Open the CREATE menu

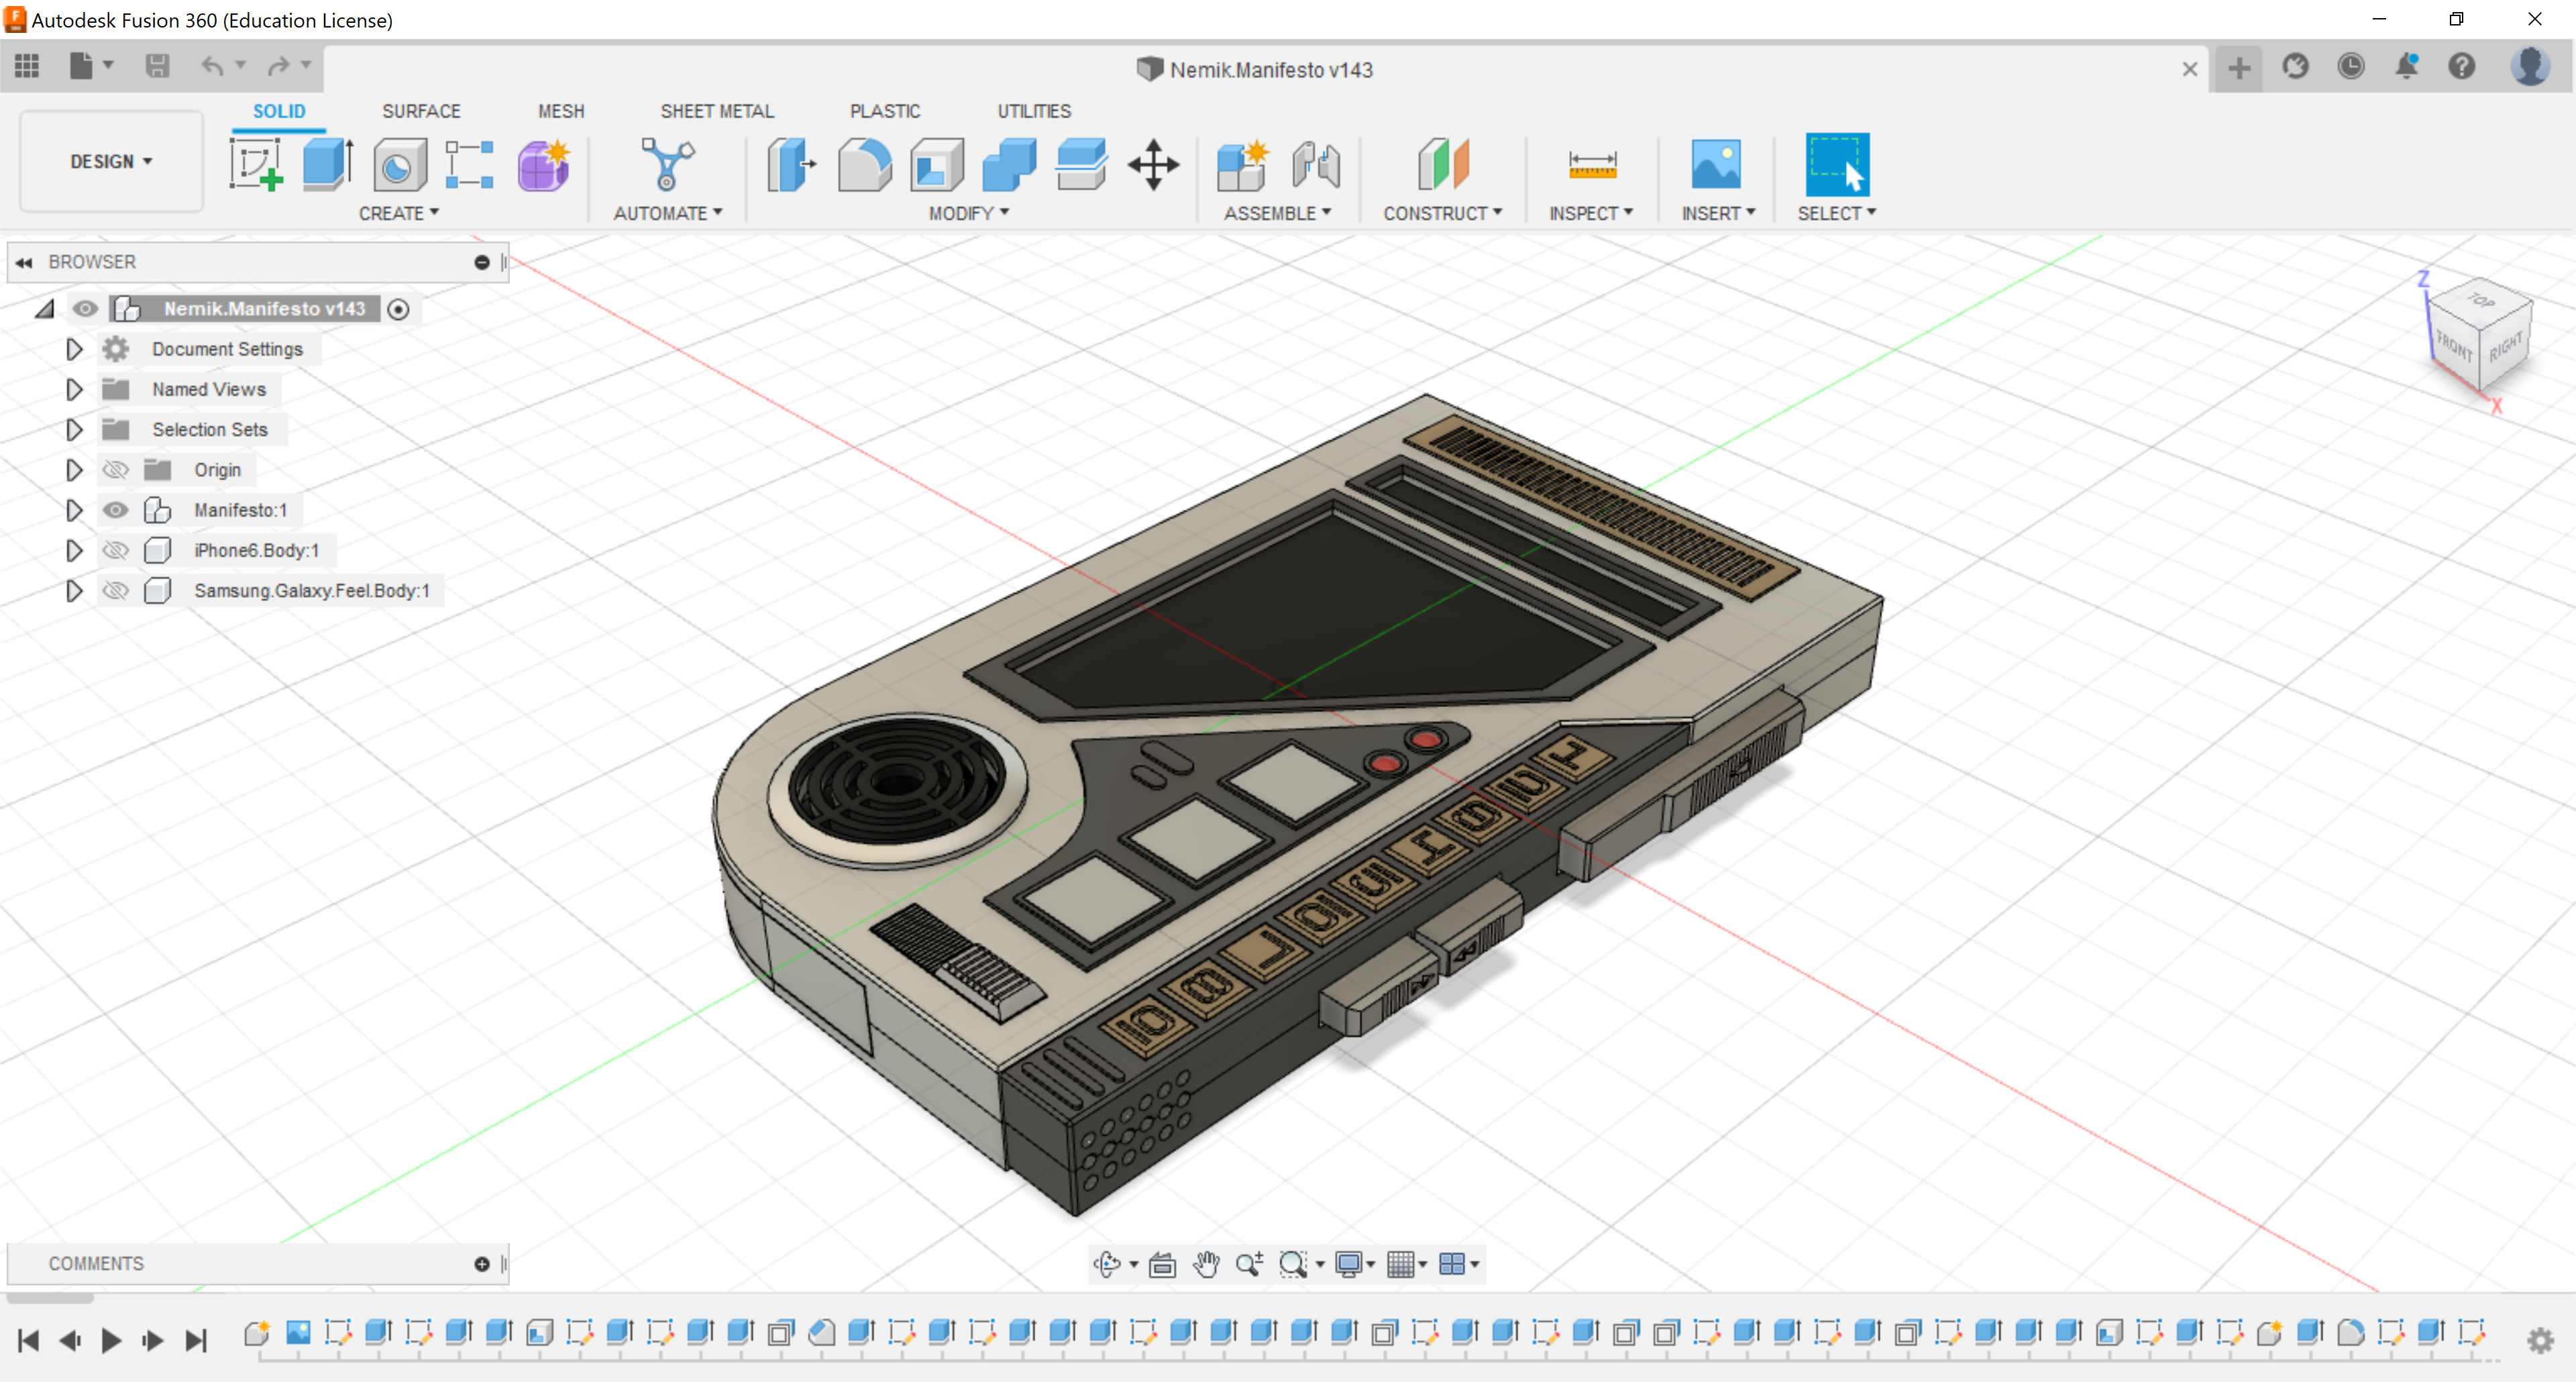pyautogui.click(x=399, y=213)
